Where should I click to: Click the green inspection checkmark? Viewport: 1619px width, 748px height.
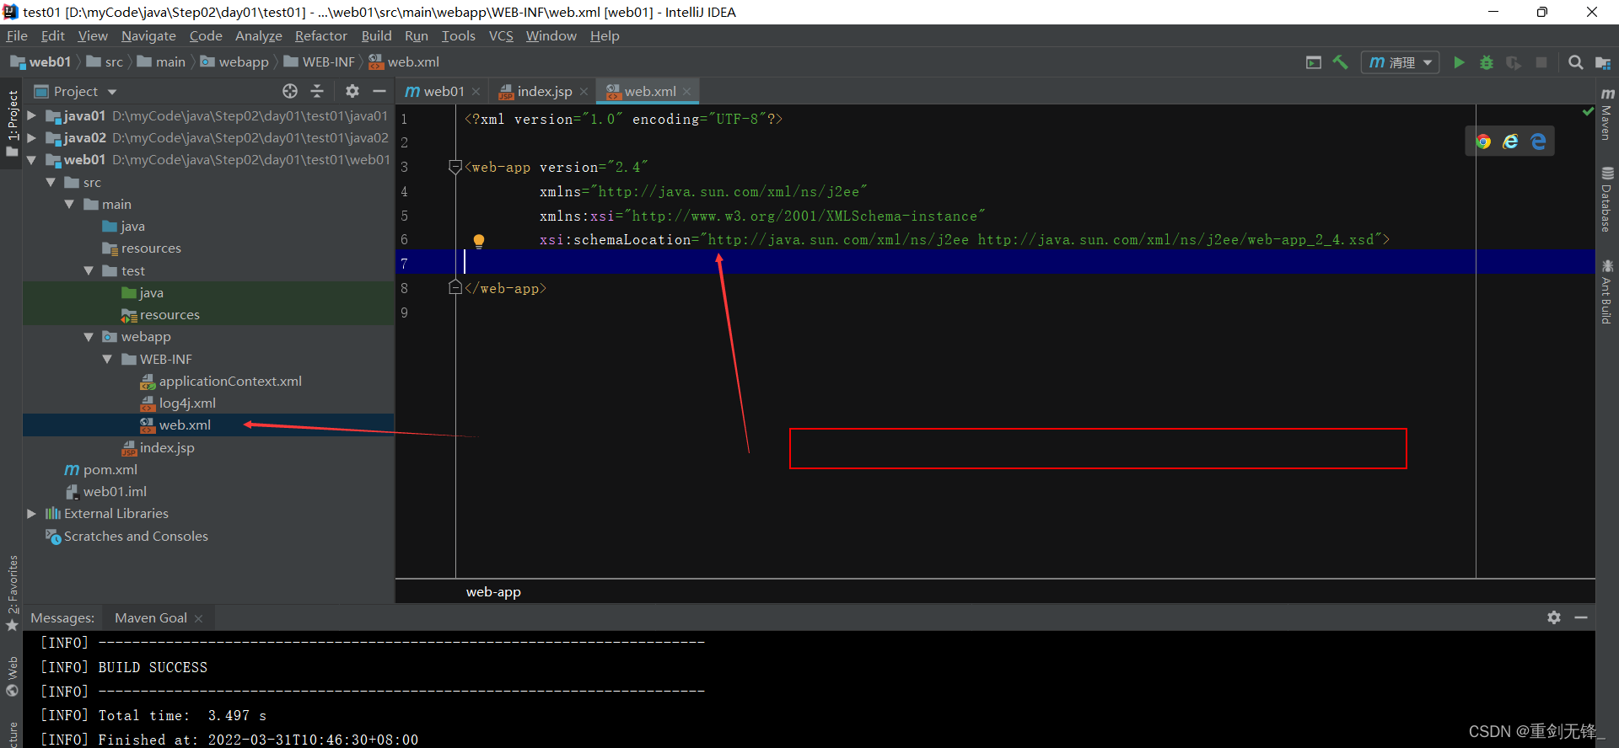[x=1588, y=111]
